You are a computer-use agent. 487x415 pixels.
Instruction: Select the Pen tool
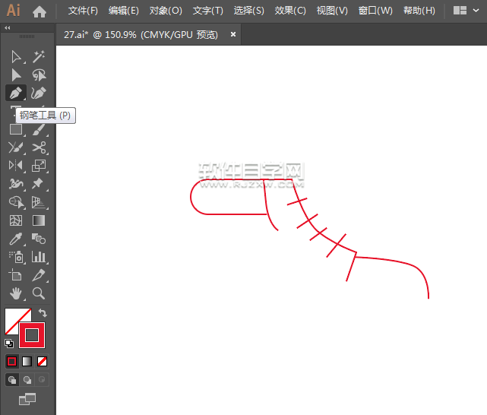16,93
